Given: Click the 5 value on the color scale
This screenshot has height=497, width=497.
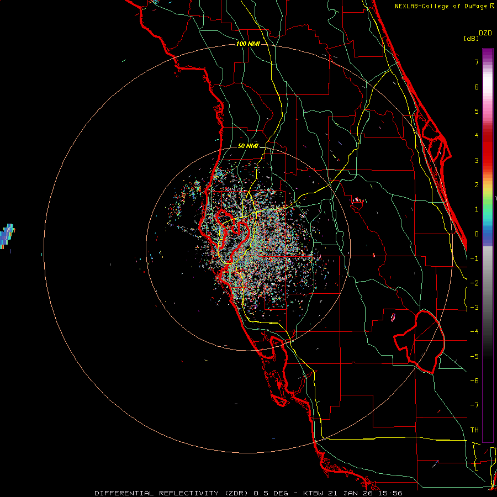Looking at the screenshot, I should [x=477, y=111].
